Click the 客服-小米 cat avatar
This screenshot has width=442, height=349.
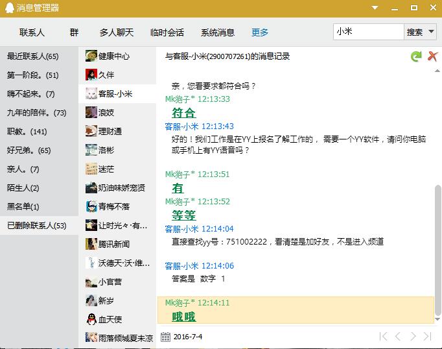click(91, 93)
